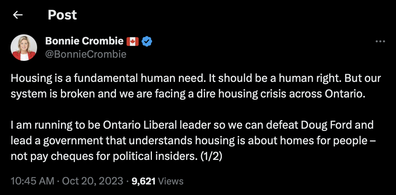Click the Post header title
Image resolution: width=396 pixels, height=195 pixels.
(62, 15)
